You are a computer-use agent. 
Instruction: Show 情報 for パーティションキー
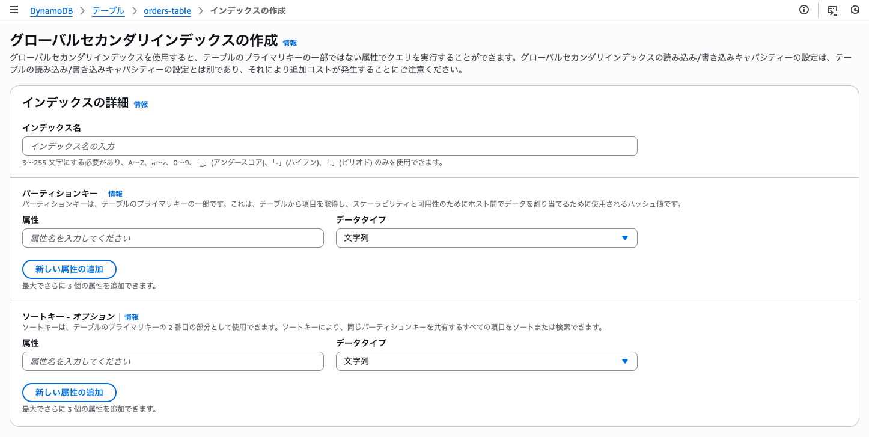click(115, 194)
